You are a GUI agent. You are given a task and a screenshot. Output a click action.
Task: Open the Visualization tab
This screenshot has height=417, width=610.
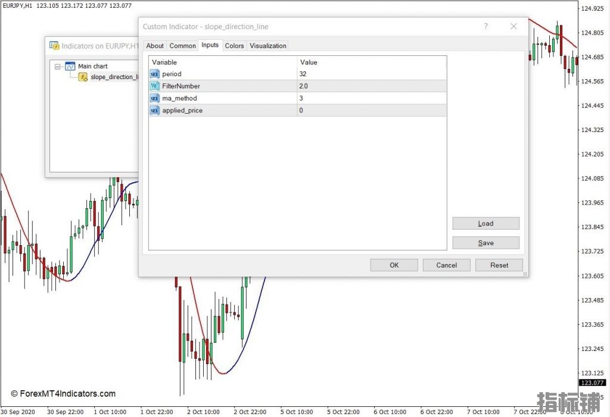point(267,46)
